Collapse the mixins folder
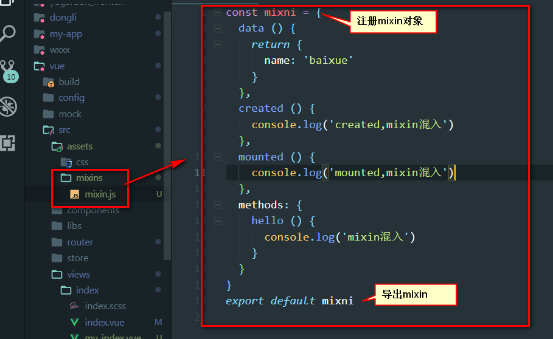The image size is (553, 339). [89, 178]
